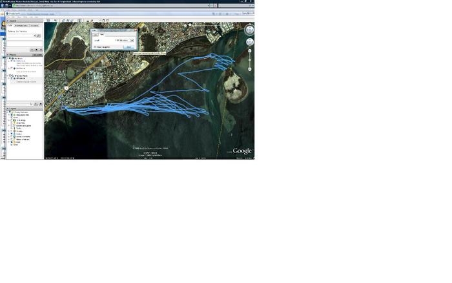
Task: Click the stop button in Search panel footer
Action: [36, 50]
